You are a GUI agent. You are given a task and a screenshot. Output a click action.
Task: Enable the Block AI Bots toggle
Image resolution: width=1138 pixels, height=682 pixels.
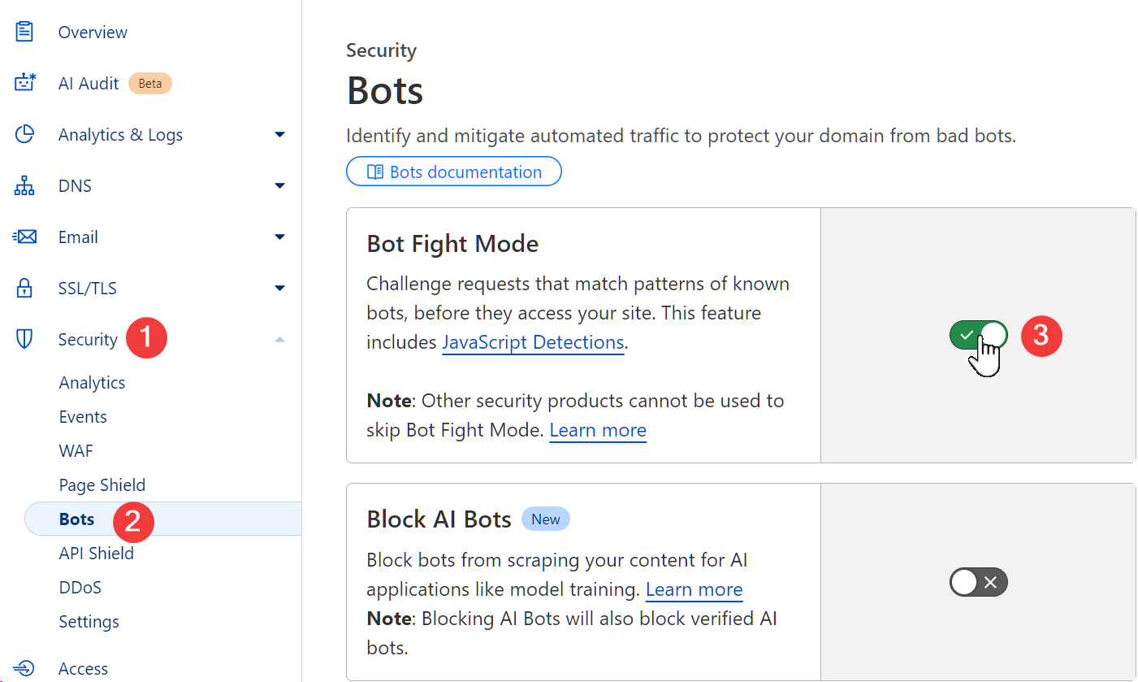(x=978, y=582)
